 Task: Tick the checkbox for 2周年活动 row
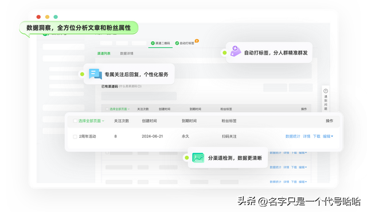[75, 137]
